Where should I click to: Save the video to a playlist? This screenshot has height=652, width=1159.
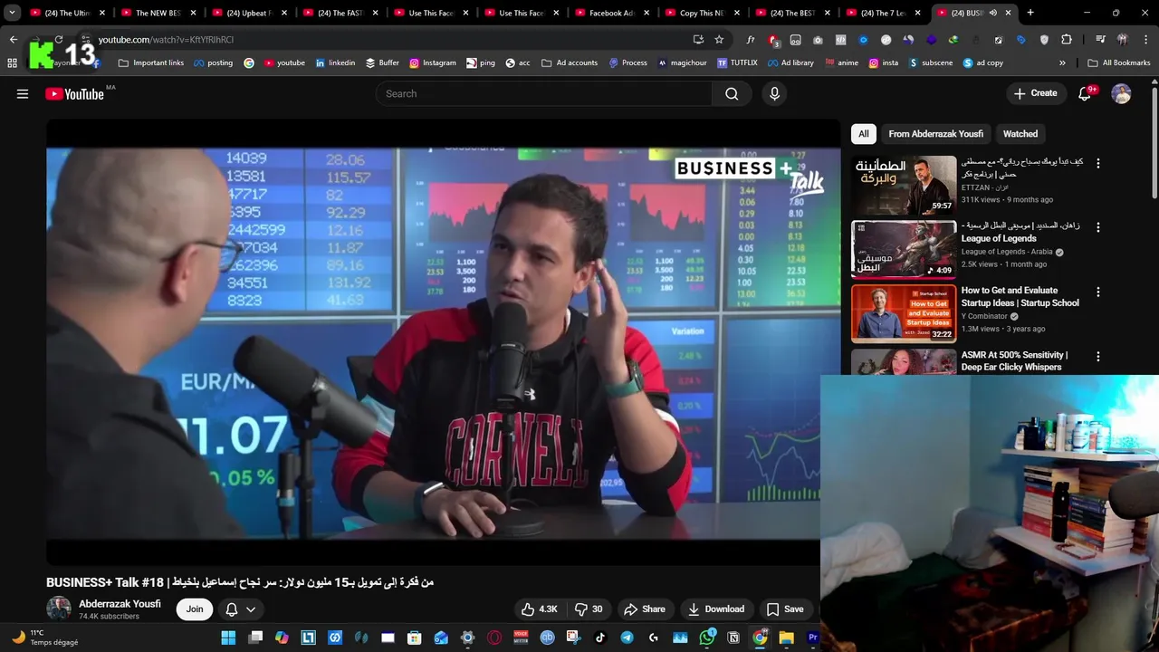point(785,609)
